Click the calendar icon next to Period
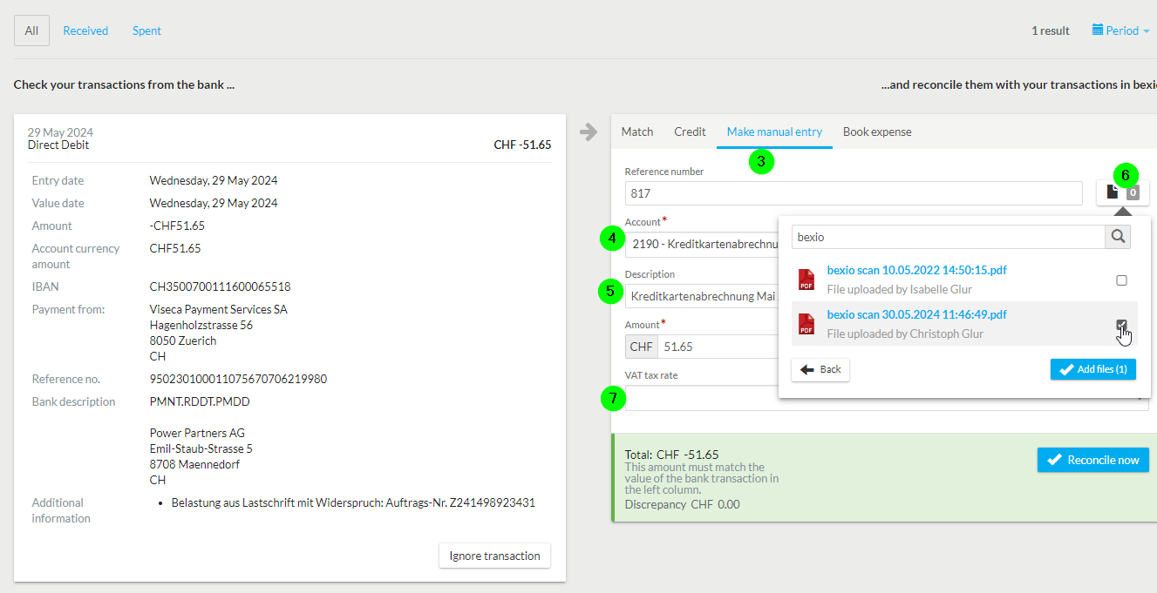 1098,30
